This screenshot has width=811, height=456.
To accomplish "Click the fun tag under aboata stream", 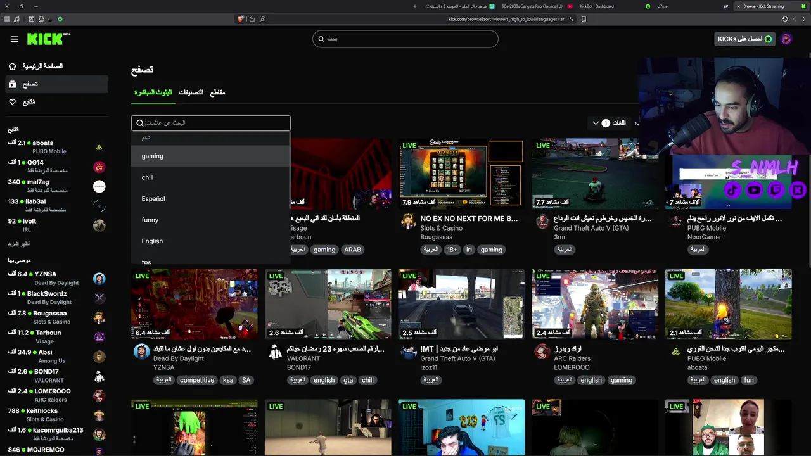I will click(x=749, y=380).
